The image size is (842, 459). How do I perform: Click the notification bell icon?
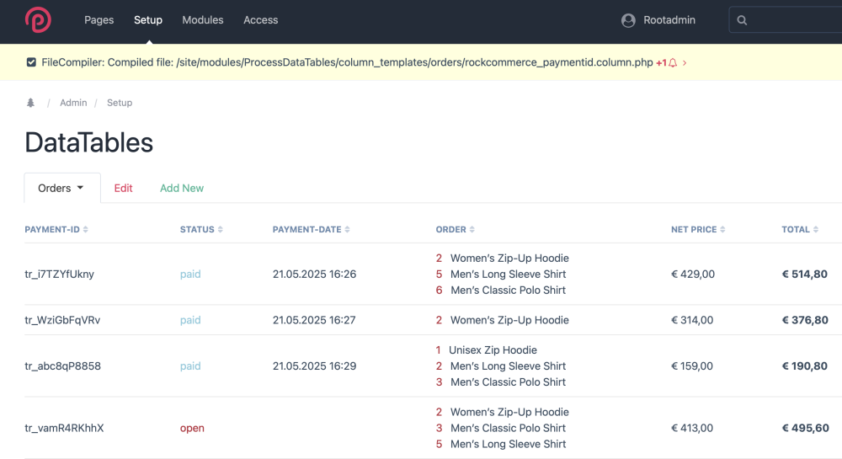(673, 63)
